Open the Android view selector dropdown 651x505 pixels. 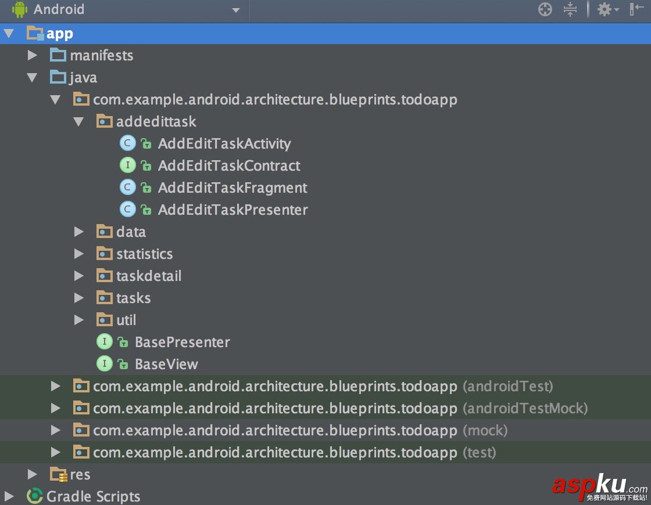click(236, 10)
